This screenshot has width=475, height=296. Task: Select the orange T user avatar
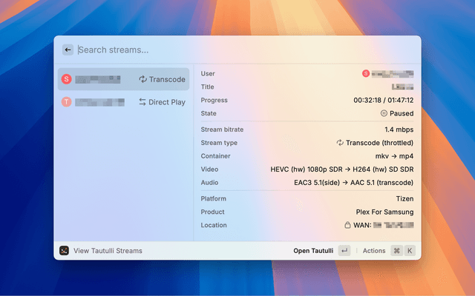[67, 102]
